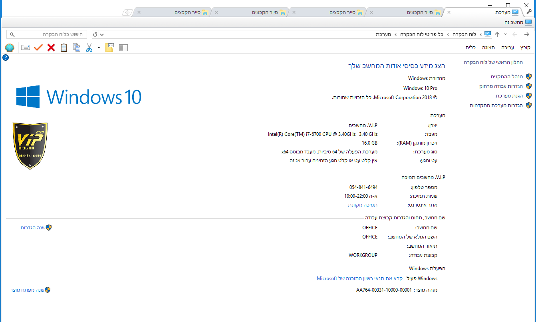Click the clipboard paste toolbar icon
Image resolution: width=536 pixels, height=322 pixels.
64,48
